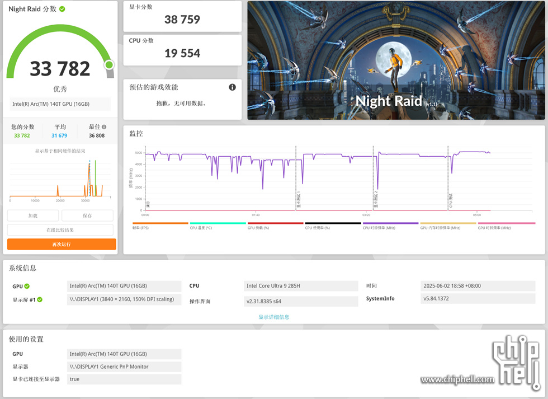Click the 显卡分数 value 38 759
The width and height of the screenshot is (548, 399).
(x=182, y=20)
